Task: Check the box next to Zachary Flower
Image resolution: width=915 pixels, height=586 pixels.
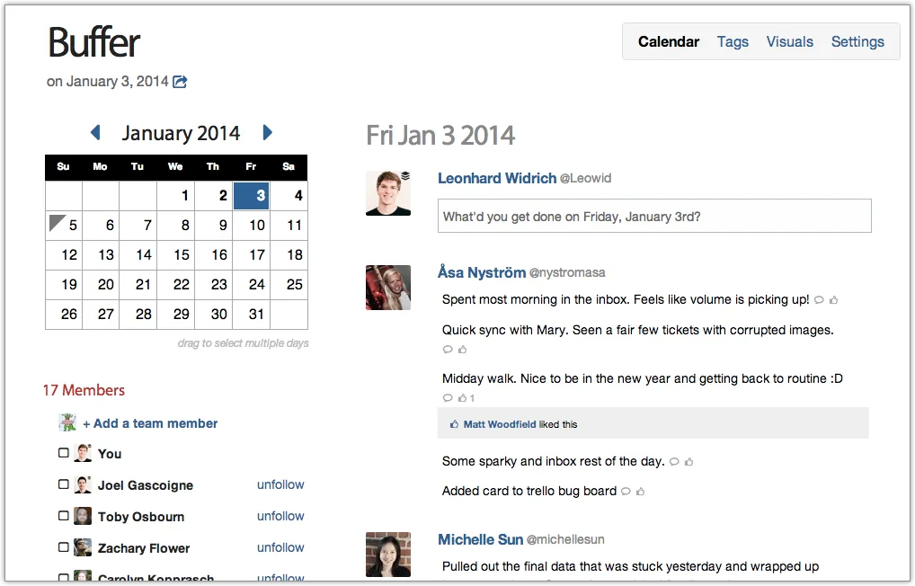Action: [x=64, y=547]
